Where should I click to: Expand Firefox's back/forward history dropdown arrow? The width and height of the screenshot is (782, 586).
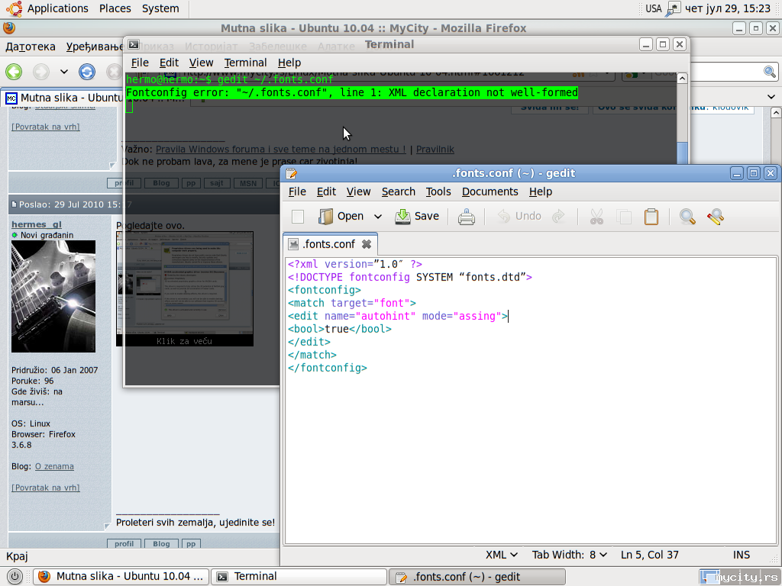64,72
